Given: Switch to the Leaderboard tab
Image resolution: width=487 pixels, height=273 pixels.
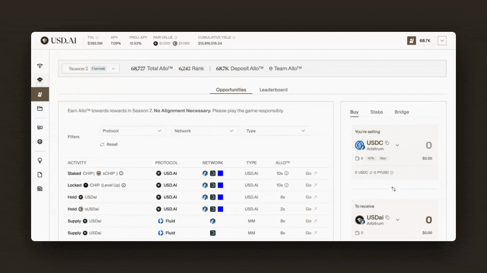Looking at the screenshot, I should 273,90.
